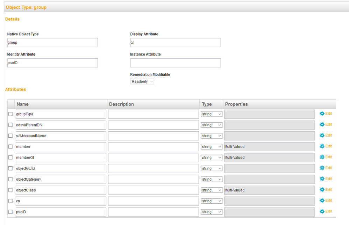
Task: Click the Description field for memberOf
Action: 153,158
